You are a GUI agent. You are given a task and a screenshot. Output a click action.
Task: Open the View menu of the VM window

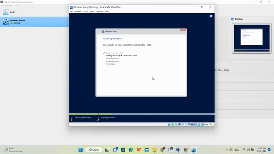point(86,12)
